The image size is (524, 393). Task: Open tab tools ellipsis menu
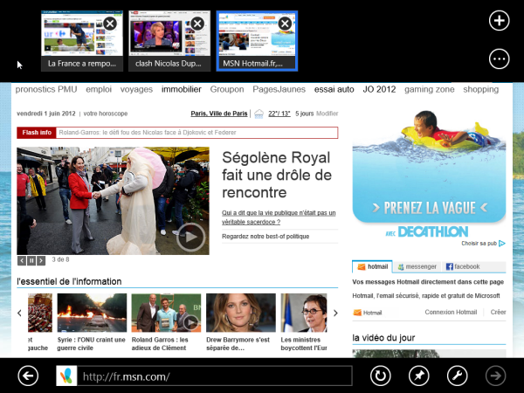(x=499, y=59)
